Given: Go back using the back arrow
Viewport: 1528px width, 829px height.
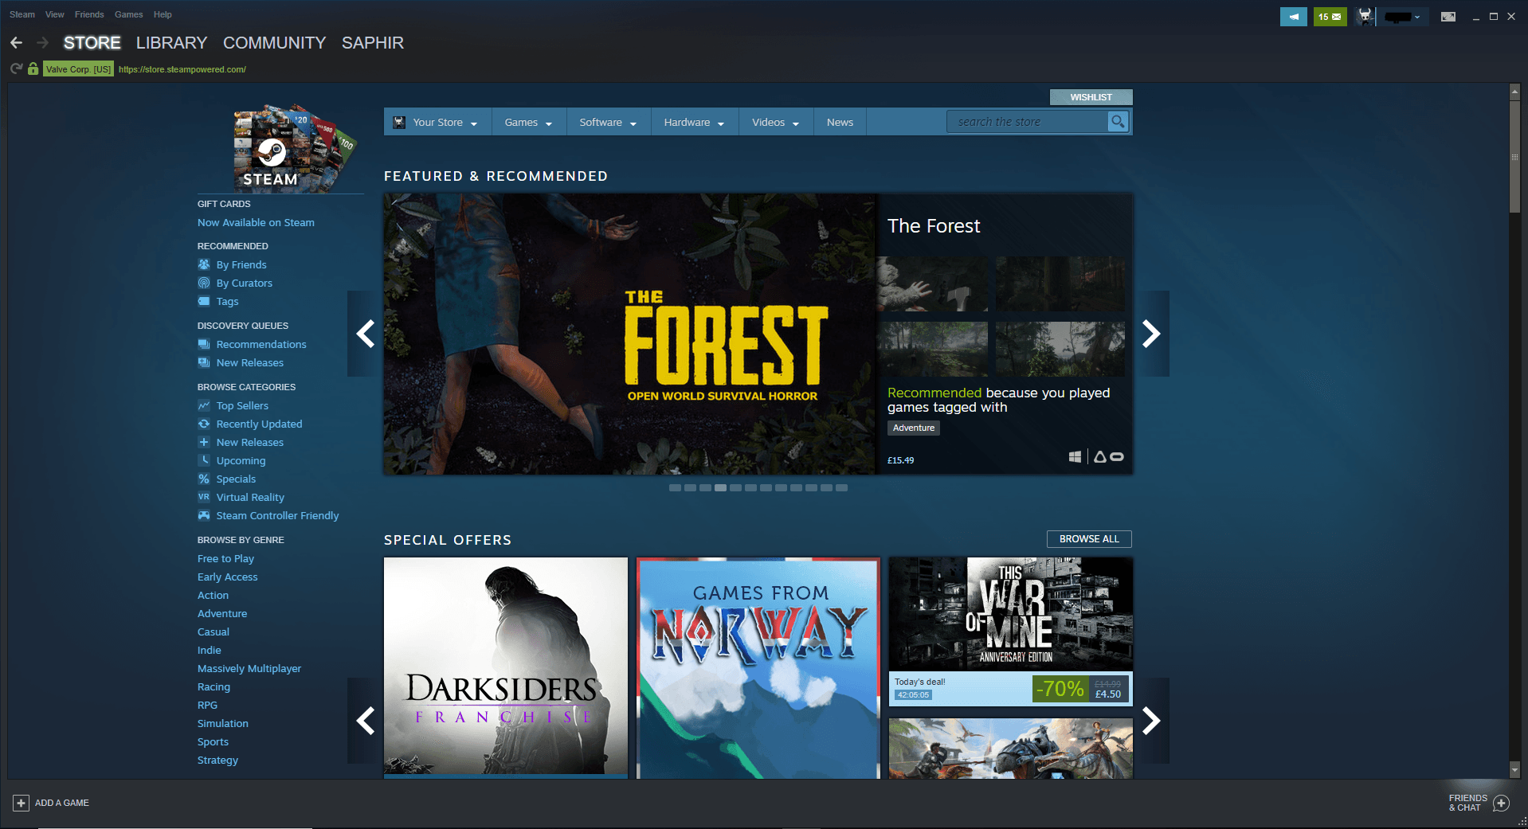Looking at the screenshot, I should (16, 43).
